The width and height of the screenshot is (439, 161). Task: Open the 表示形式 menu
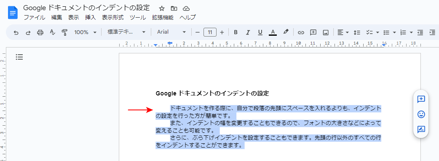tap(112, 17)
